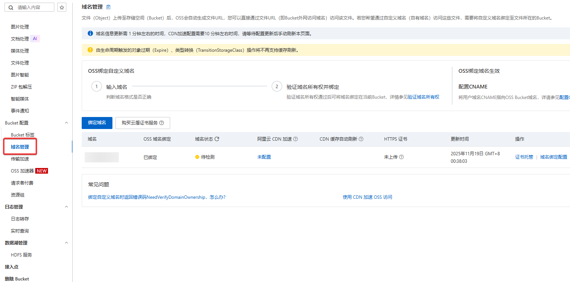Click the magnifier icon in the search box

pyautogui.click(x=11, y=7)
